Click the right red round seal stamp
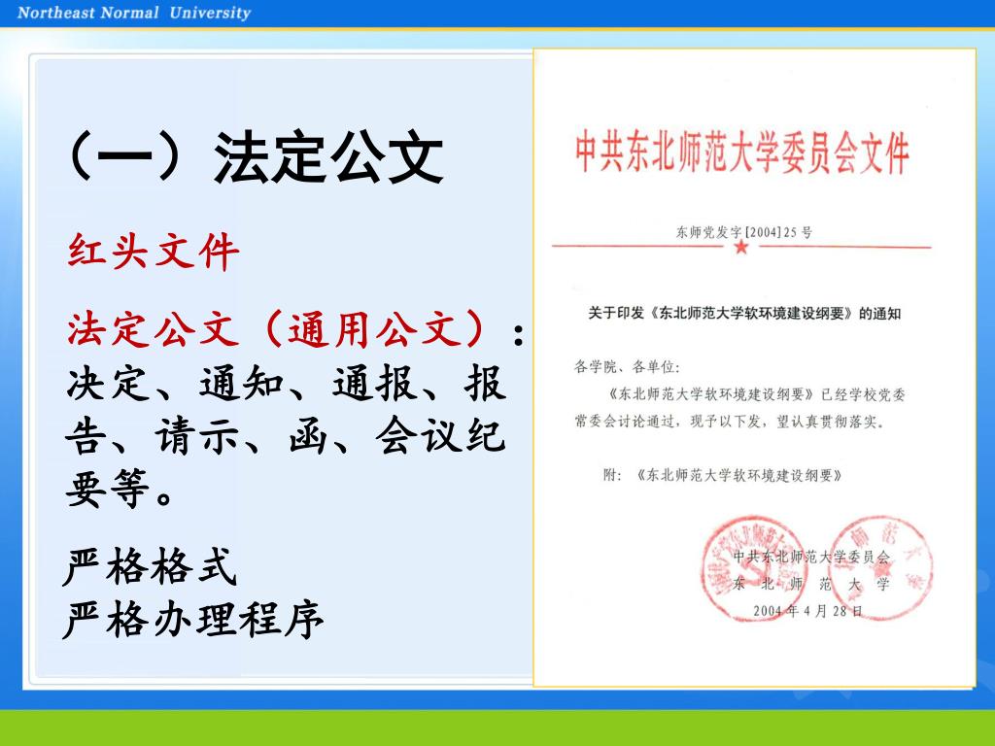Screen dimensions: 995x746 880,567
